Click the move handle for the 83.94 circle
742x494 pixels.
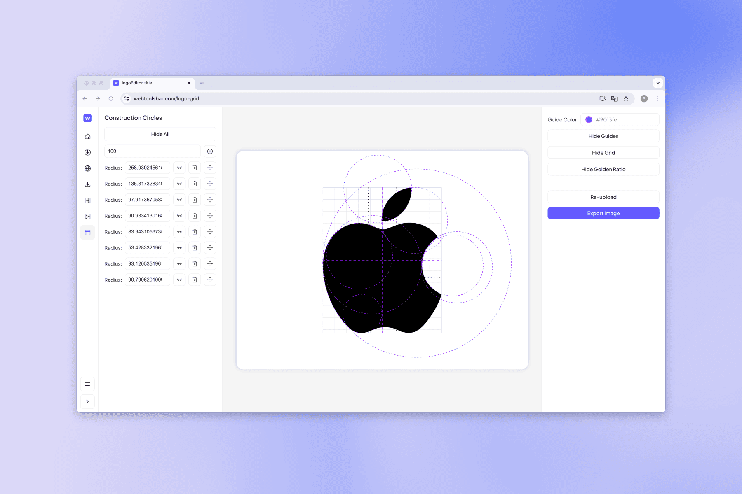210,232
